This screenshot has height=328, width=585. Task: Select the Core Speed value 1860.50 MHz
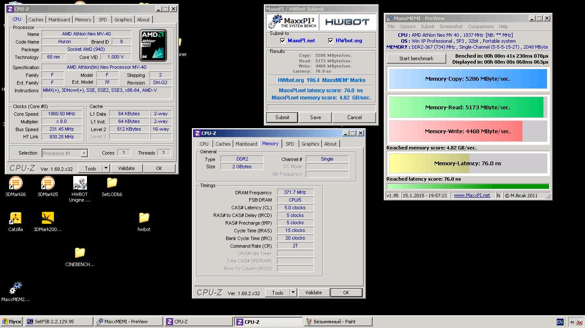[62, 114]
